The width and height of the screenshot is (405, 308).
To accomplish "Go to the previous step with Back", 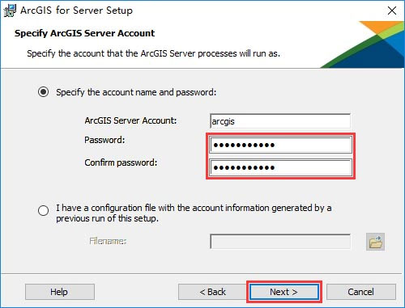I will pyautogui.click(x=212, y=292).
